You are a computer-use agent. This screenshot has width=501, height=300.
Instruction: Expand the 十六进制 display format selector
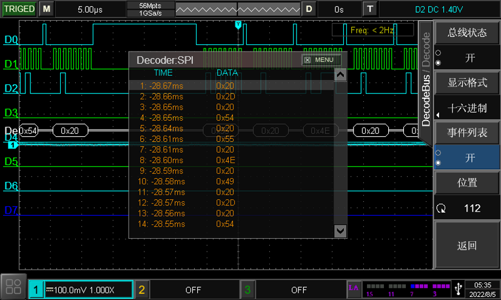(467, 108)
